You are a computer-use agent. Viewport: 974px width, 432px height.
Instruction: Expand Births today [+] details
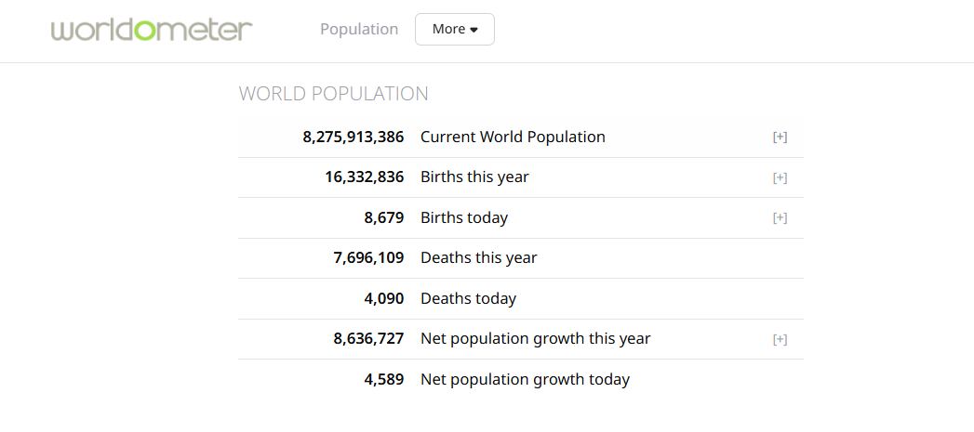(x=780, y=218)
